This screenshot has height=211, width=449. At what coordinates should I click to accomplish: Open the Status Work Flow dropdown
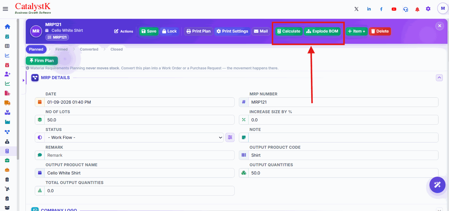(x=134, y=137)
